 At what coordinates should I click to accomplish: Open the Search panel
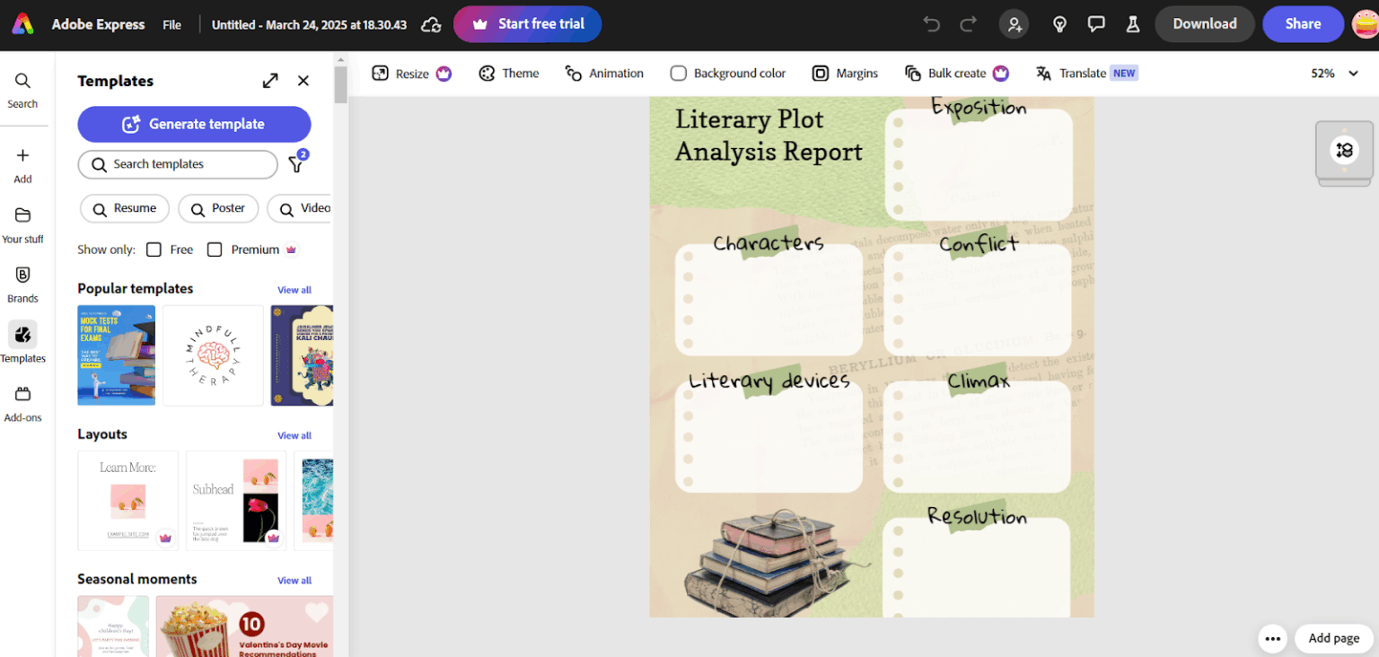point(22,89)
